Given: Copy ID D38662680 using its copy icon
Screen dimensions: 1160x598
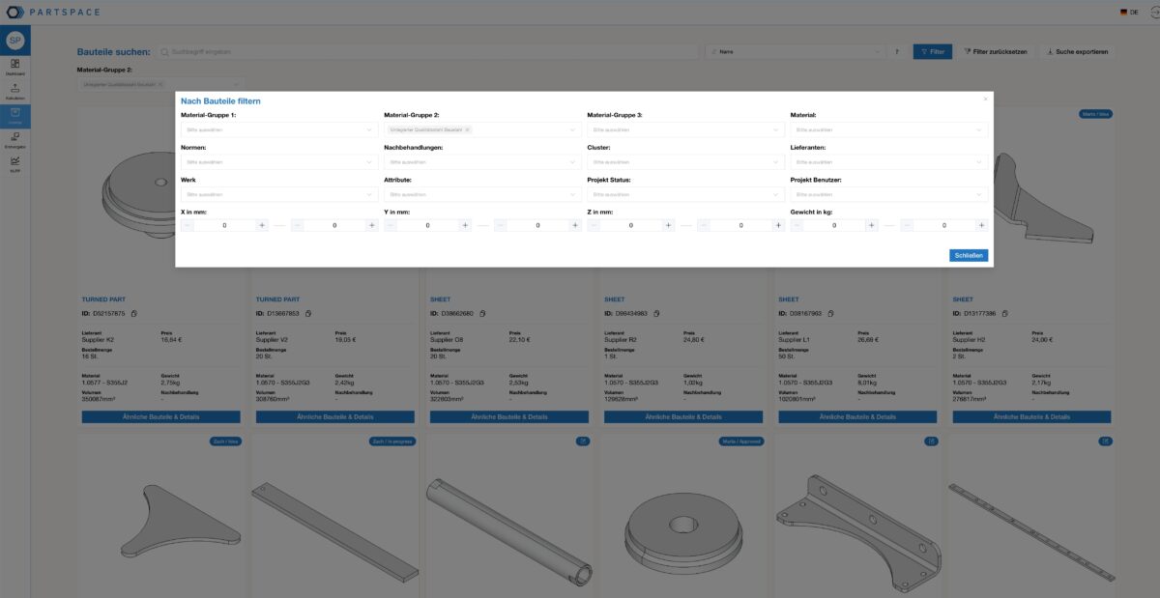Looking at the screenshot, I should tap(482, 313).
